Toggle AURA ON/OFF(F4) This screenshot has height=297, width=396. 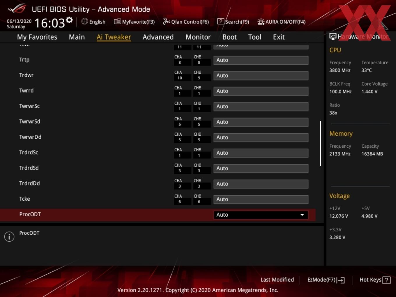[x=285, y=22]
